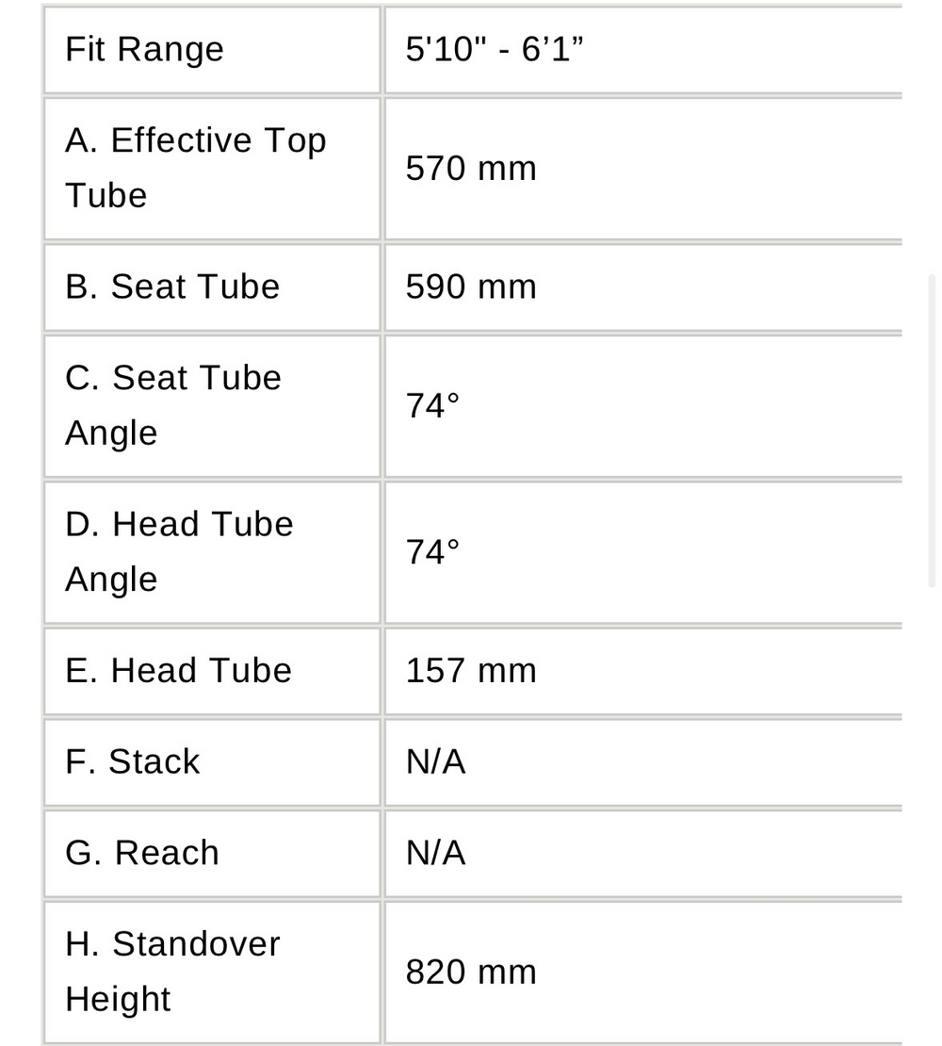Select the 74° seat tube angle value
Viewport: 942px width, 1046px height.
(432, 405)
